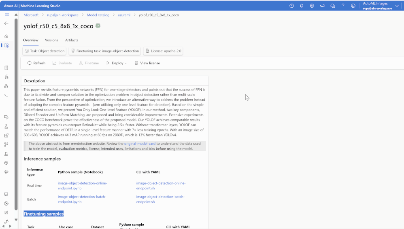Click the smiley feedback icon

[353, 6]
